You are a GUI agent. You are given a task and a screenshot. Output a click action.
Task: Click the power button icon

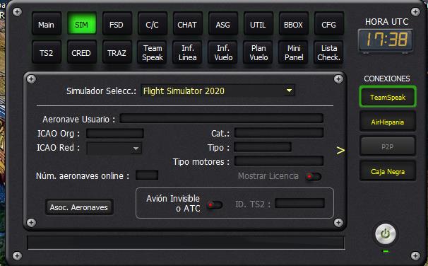click(x=385, y=234)
